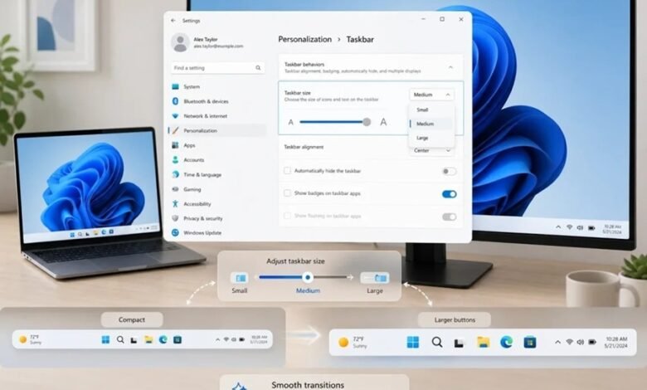
Task: Click the Windows Update icon in sidebar
Action: pos(175,233)
